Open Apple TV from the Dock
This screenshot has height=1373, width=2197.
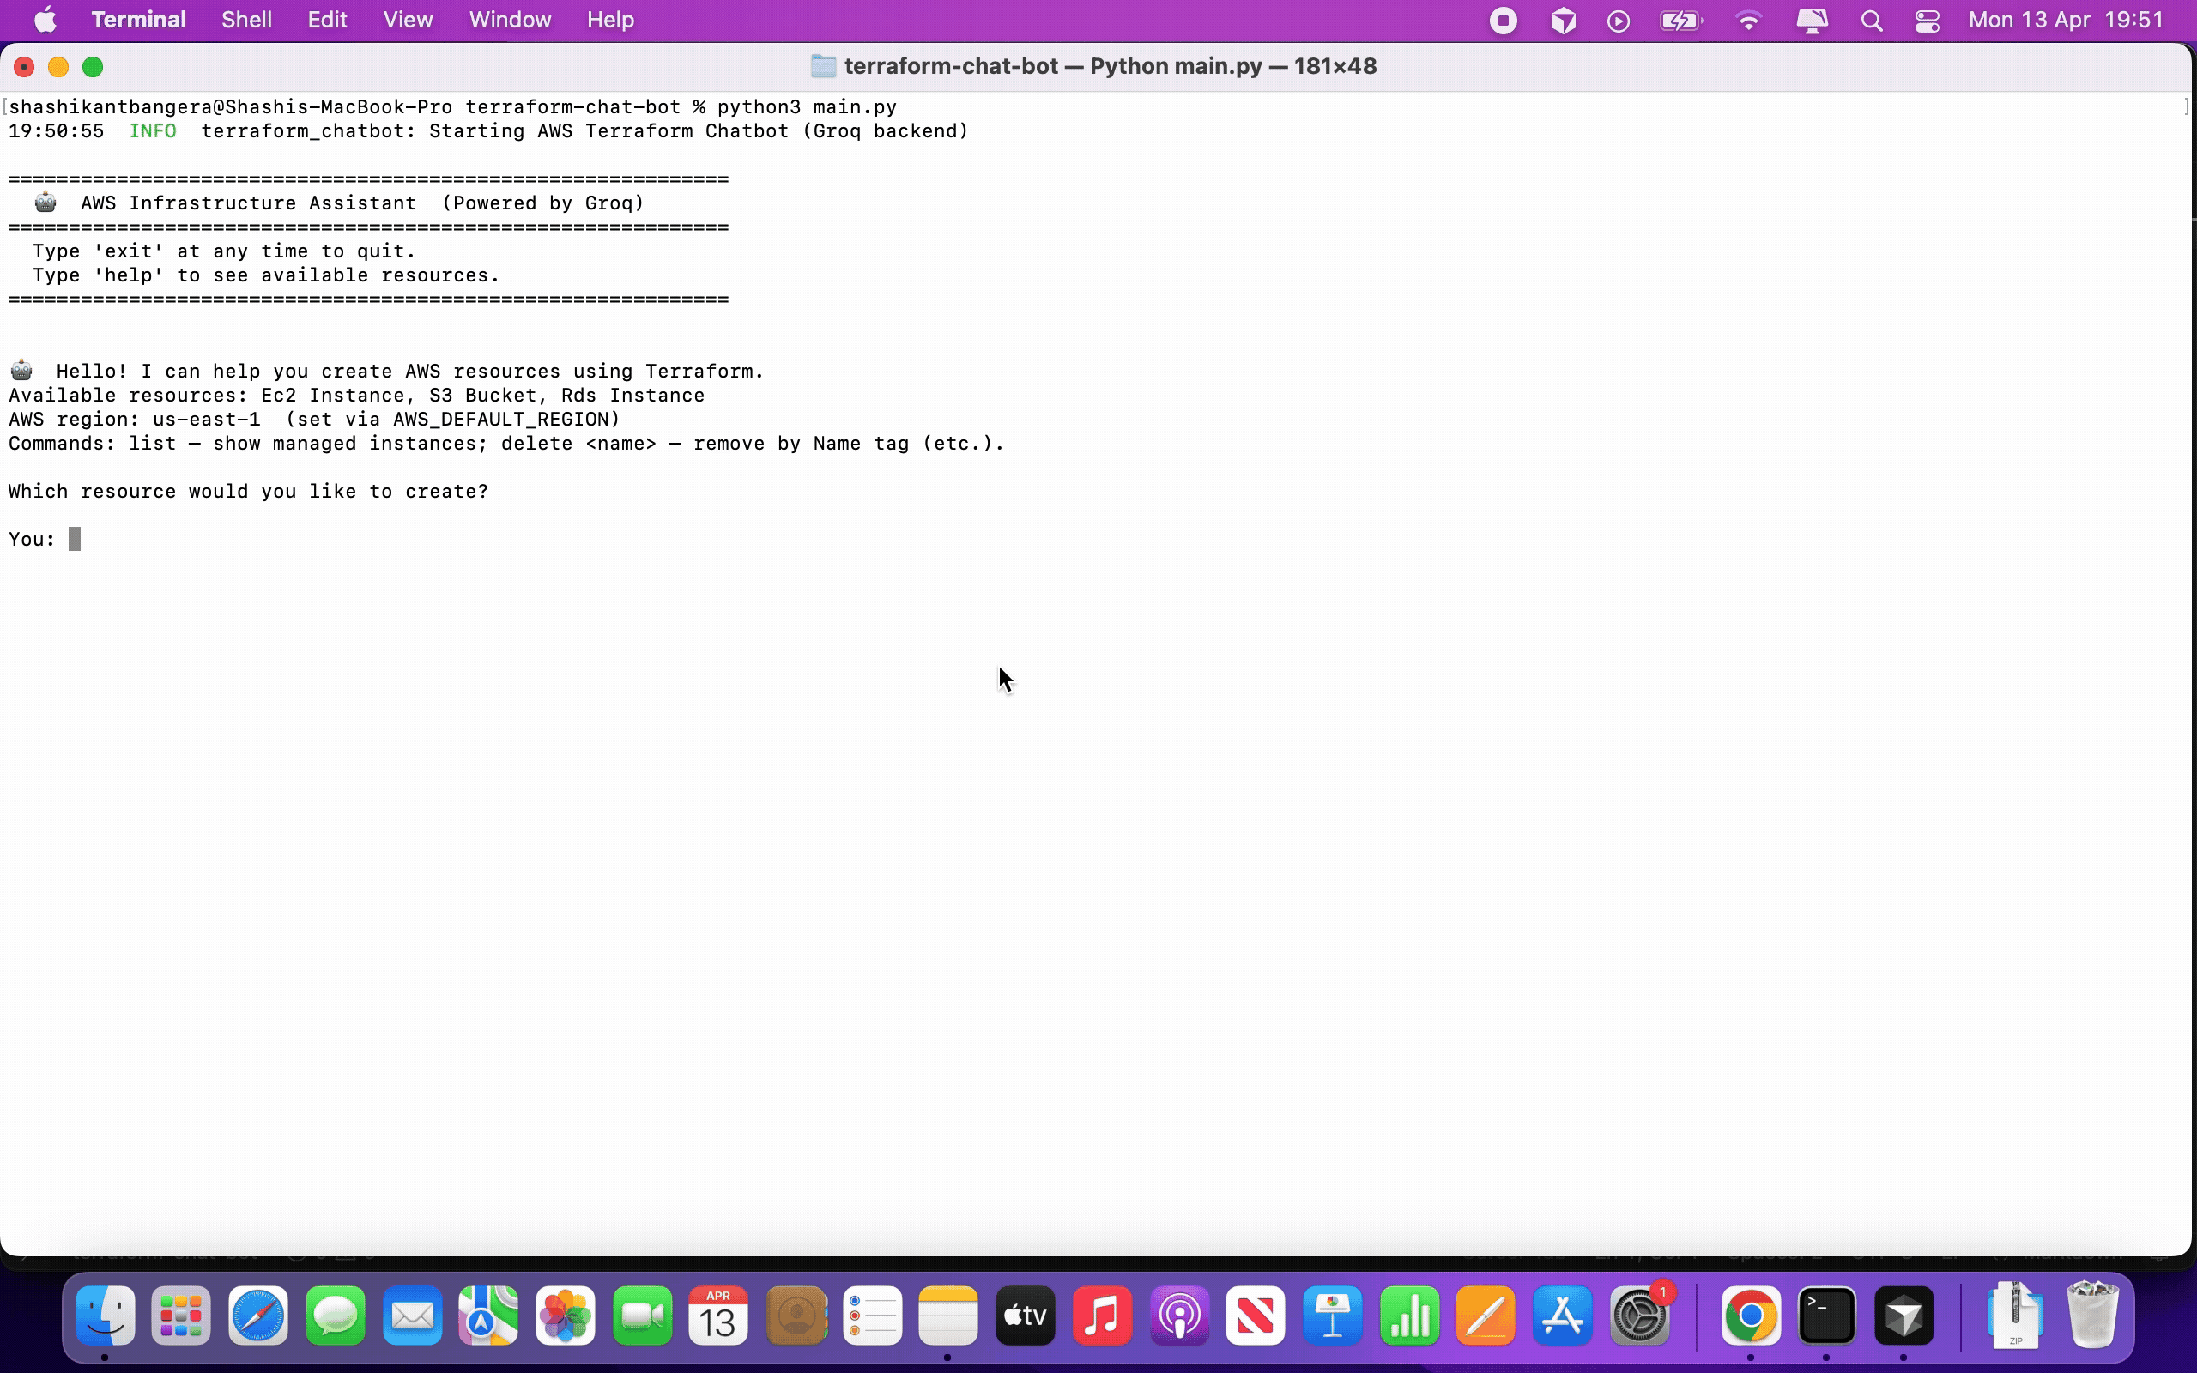pos(1025,1315)
